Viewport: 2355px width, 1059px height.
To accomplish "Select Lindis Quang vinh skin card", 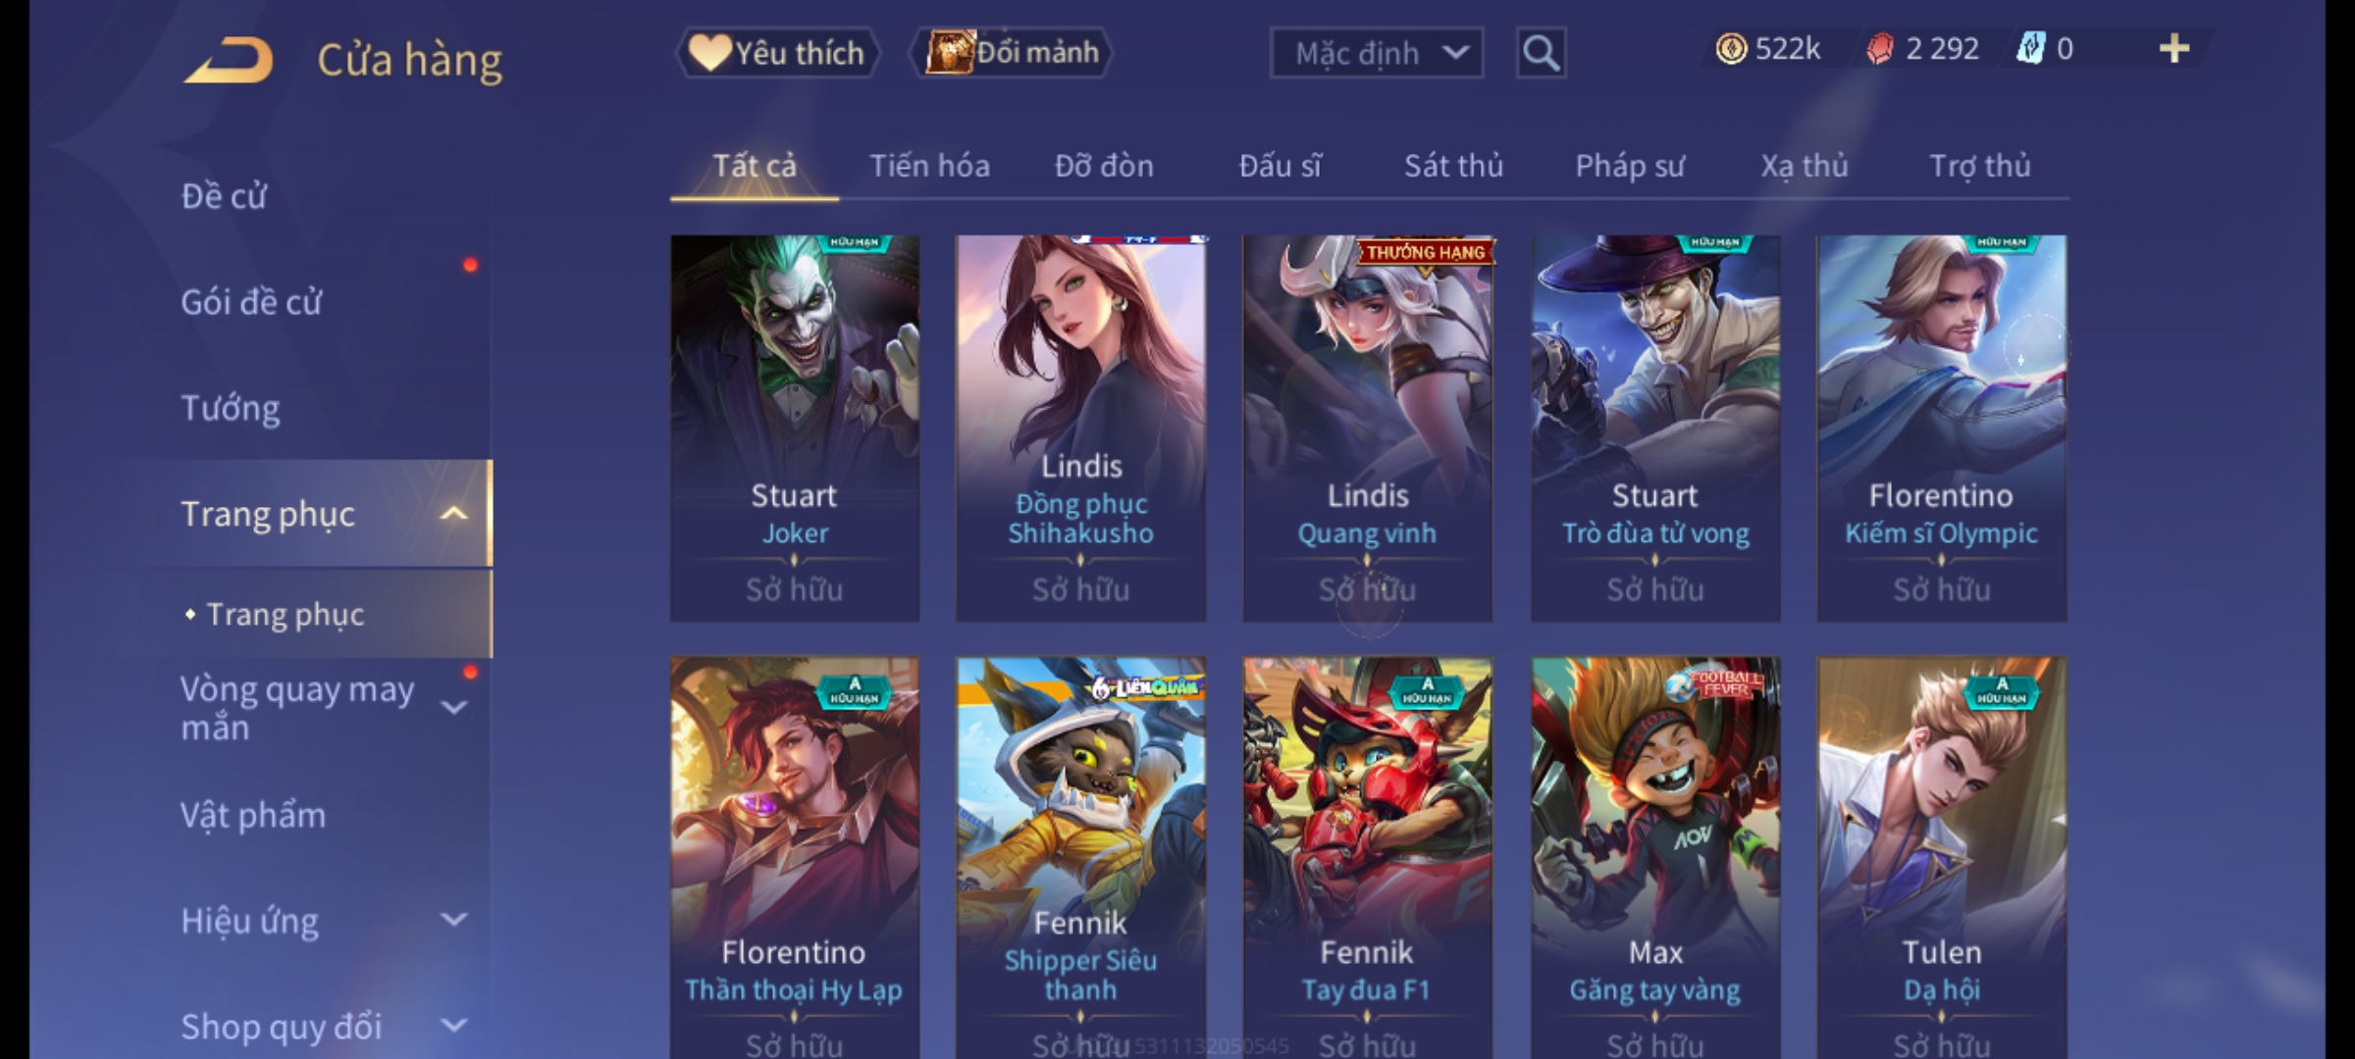I will (x=1368, y=429).
